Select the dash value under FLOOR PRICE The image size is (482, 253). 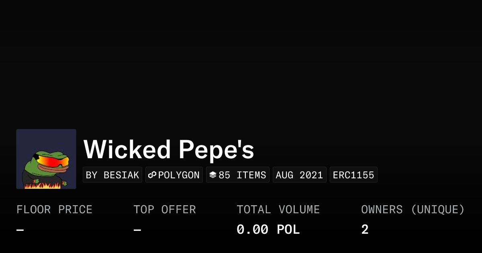pos(20,230)
